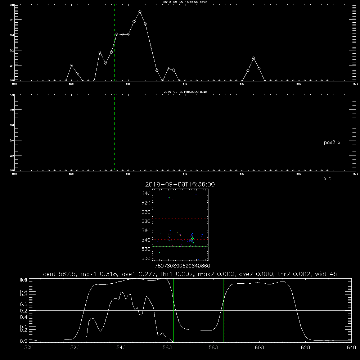Screen dimensions: 360x360
Task: Click the x-axis label 870 in dawn plot
Action: coord(355,84)
